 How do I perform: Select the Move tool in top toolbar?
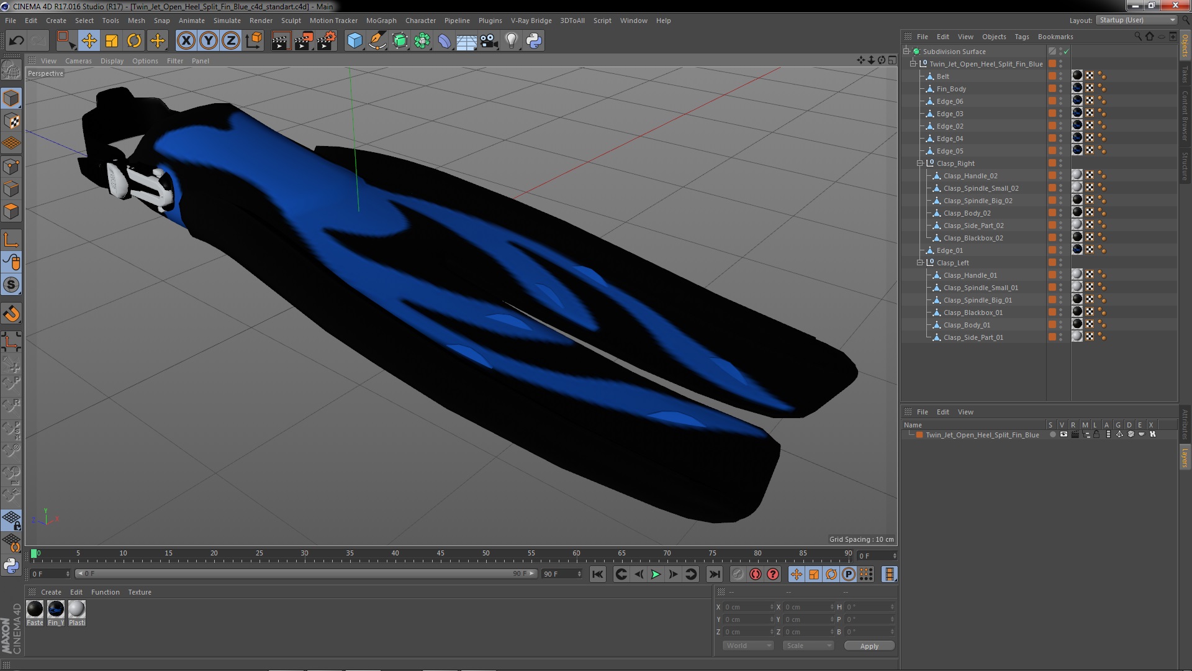(89, 41)
